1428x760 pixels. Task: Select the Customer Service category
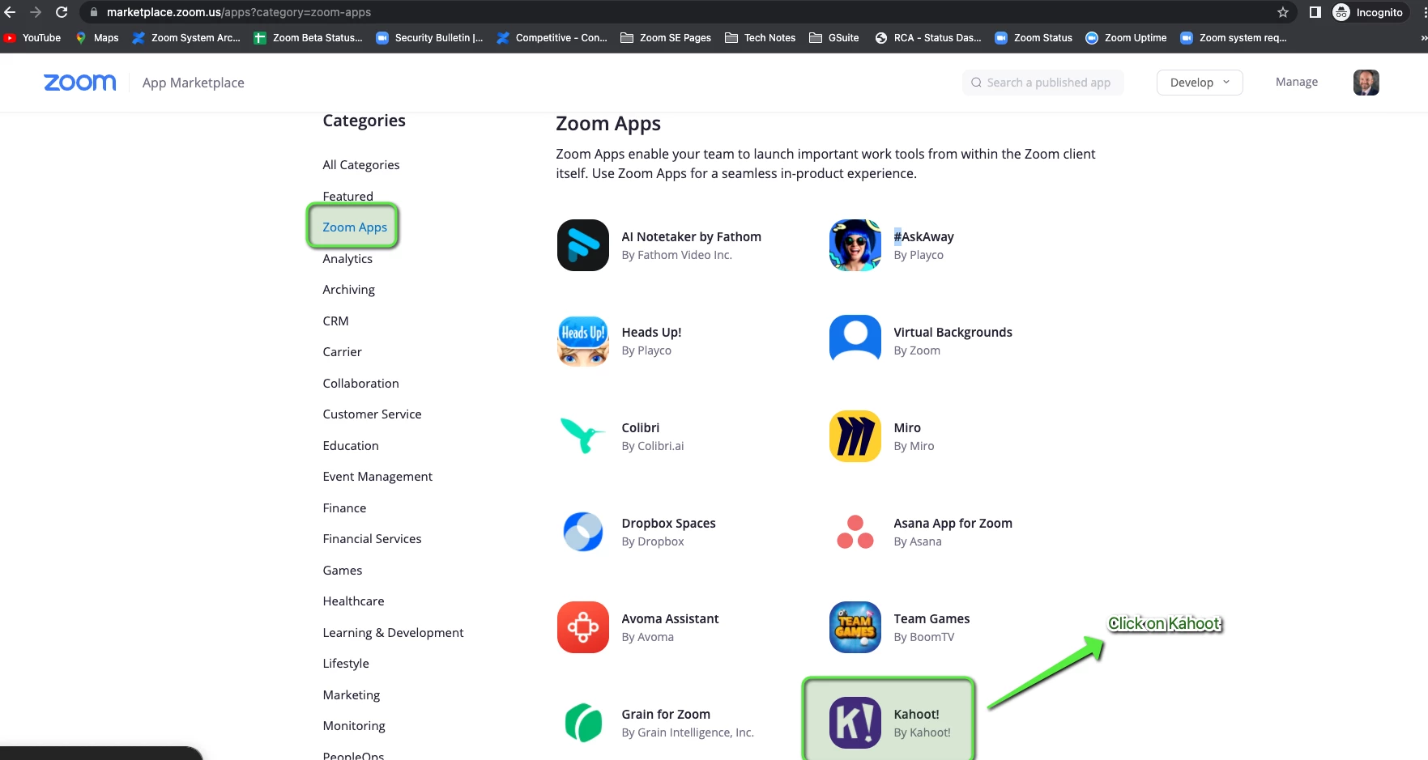click(x=373, y=414)
